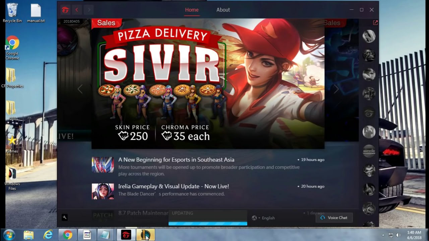Viewport: 429px width, 241px height.
Task: Select the CF Properties folder on desktop
Action: coord(12,78)
